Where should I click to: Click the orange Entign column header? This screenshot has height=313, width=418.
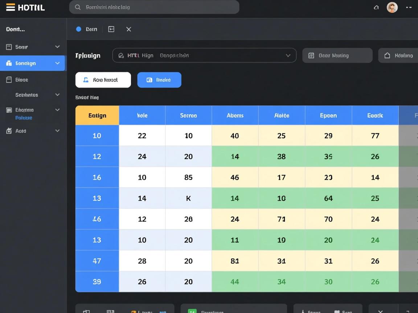tap(97, 116)
